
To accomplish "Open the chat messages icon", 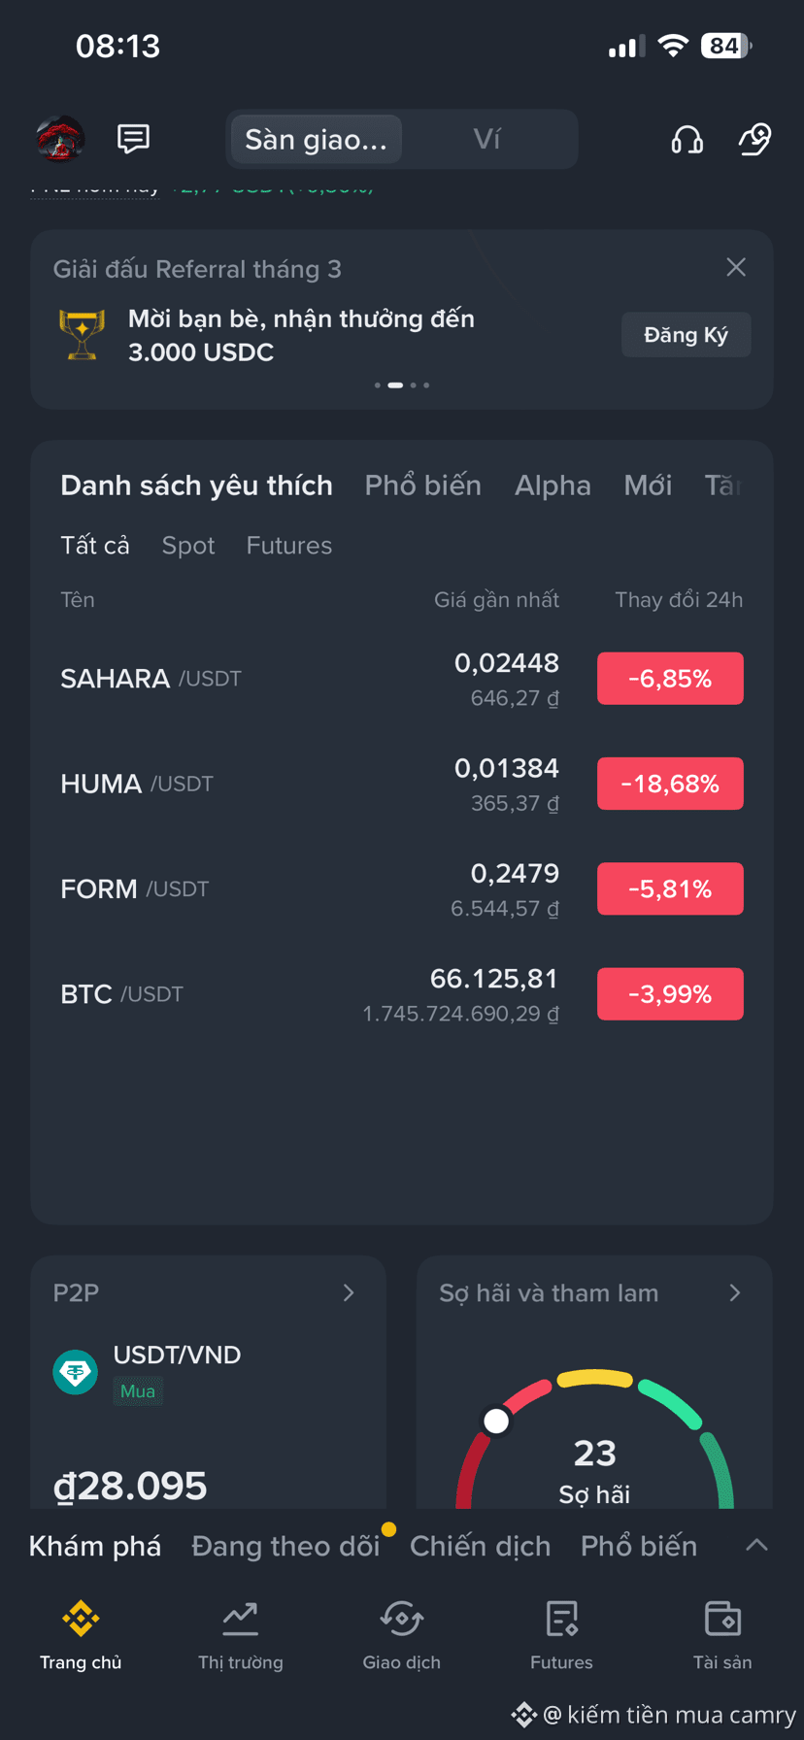I will [133, 139].
